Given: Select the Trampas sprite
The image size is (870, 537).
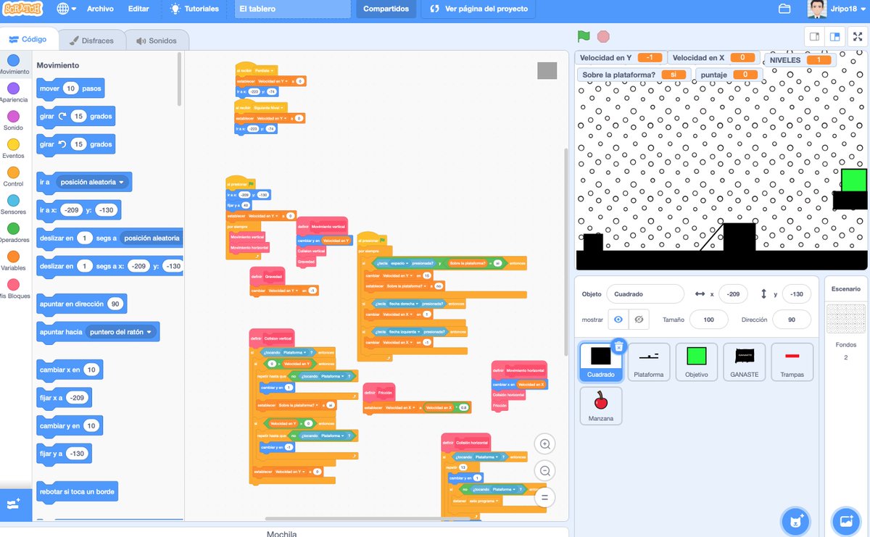Looking at the screenshot, I should click(792, 362).
